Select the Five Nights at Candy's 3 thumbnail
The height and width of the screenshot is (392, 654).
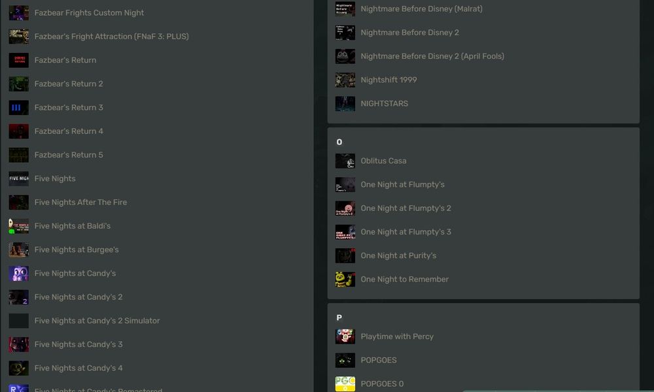point(19,344)
